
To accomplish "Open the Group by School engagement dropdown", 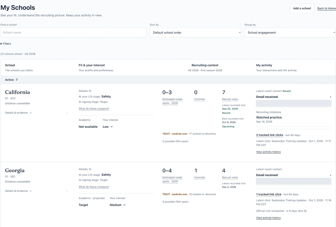I will (x=290, y=33).
